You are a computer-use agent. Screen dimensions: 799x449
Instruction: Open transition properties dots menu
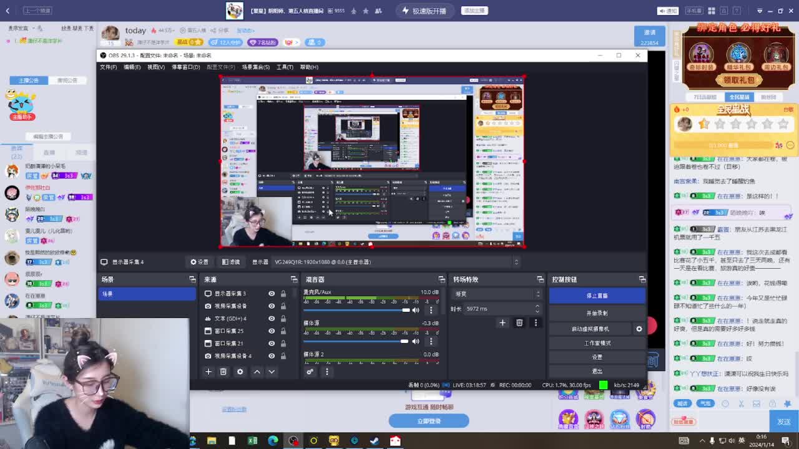(x=536, y=322)
